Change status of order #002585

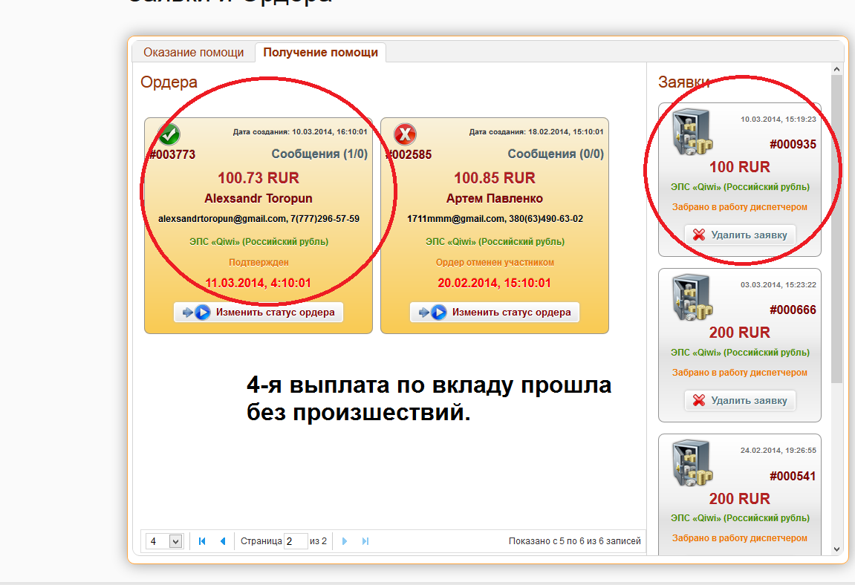point(495,313)
